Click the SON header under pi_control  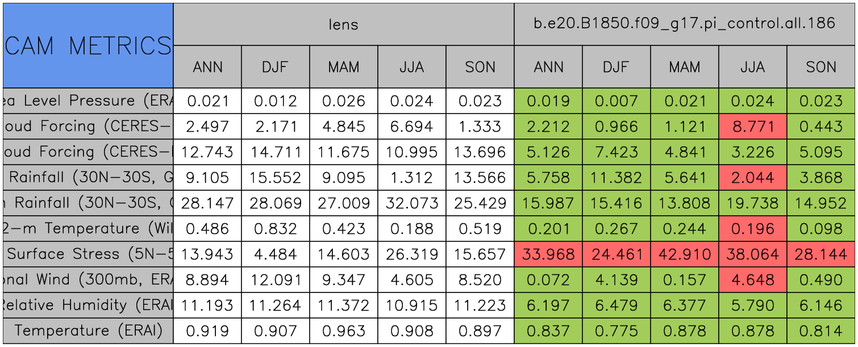tap(821, 67)
